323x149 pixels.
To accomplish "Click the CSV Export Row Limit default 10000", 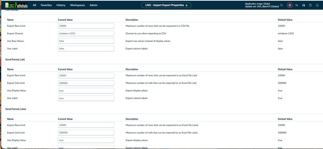I will tap(281, 26).
